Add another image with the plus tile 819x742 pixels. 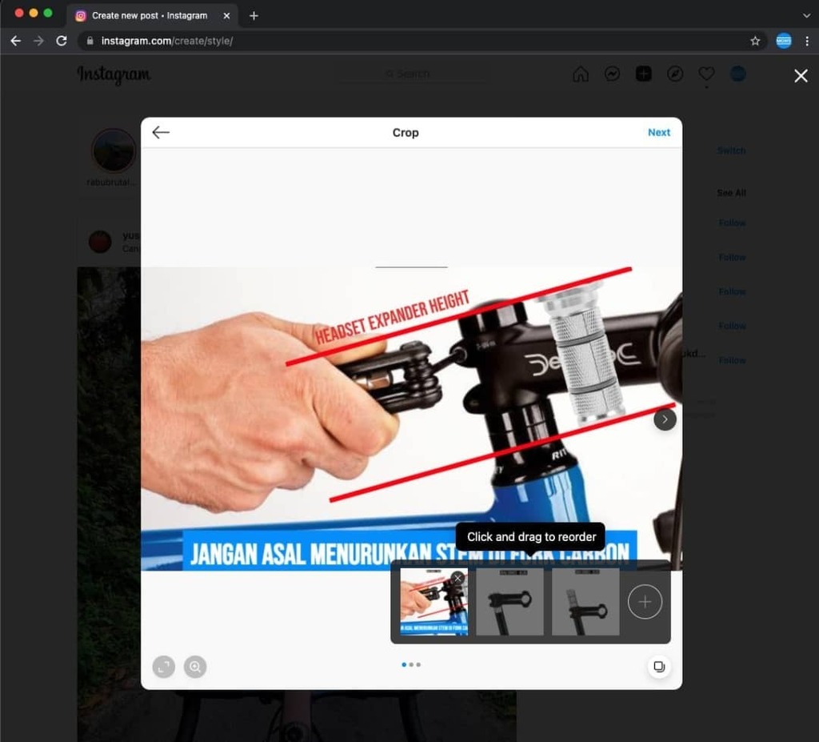pos(645,601)
